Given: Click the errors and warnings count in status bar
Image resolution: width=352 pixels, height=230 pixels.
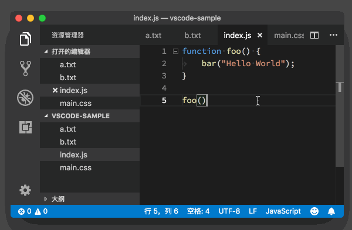Looking at the screenshot, I should pos(33,211).
